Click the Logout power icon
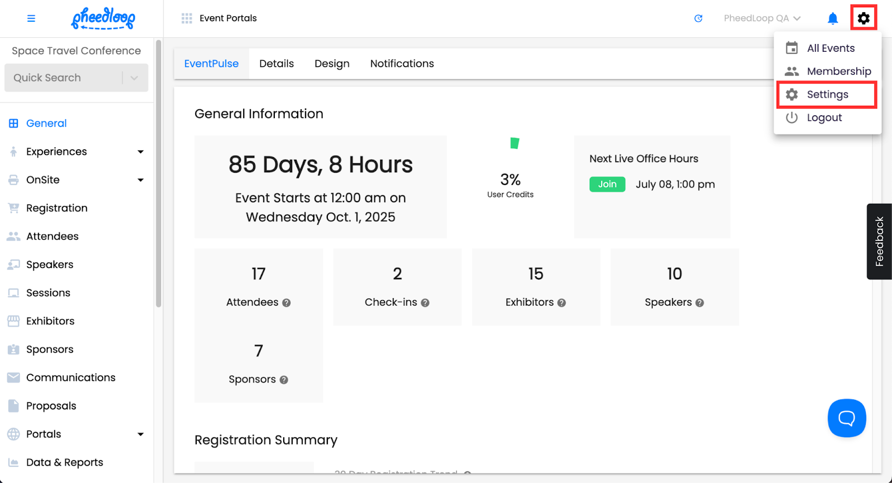 pos(792,118)
